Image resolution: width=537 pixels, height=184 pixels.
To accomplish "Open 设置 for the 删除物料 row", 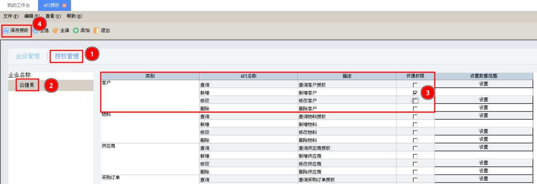I will point(483,139).
